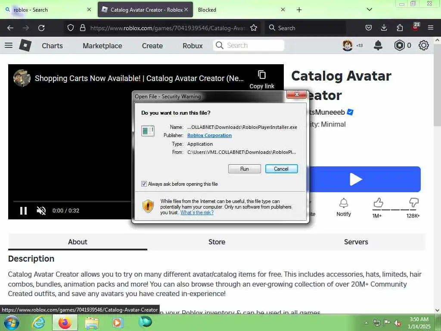The width and height of the screenshot is (441, 331).
Task: Launch Internet Explorer from the taskbar
Action: pos(38,322)
